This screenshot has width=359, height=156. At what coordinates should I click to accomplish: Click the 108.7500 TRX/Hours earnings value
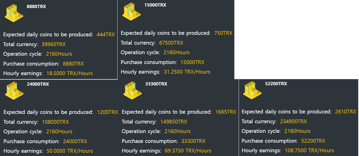(x=309, y=151)
